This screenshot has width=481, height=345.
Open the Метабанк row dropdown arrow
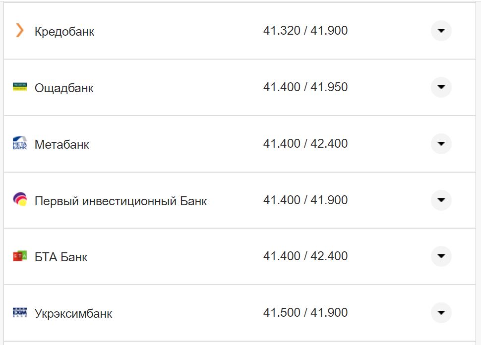pos(441,144)
